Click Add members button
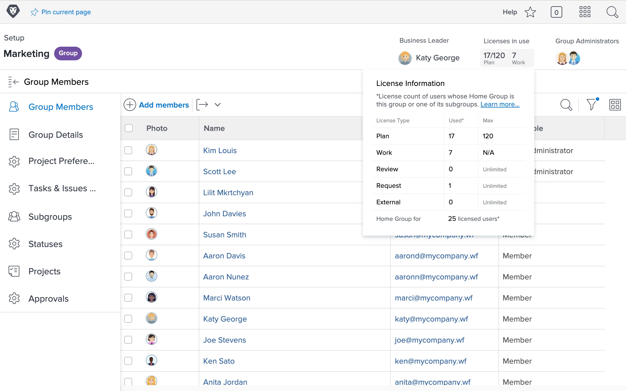This screenshot has height=391, width=626. coord(156,105)
